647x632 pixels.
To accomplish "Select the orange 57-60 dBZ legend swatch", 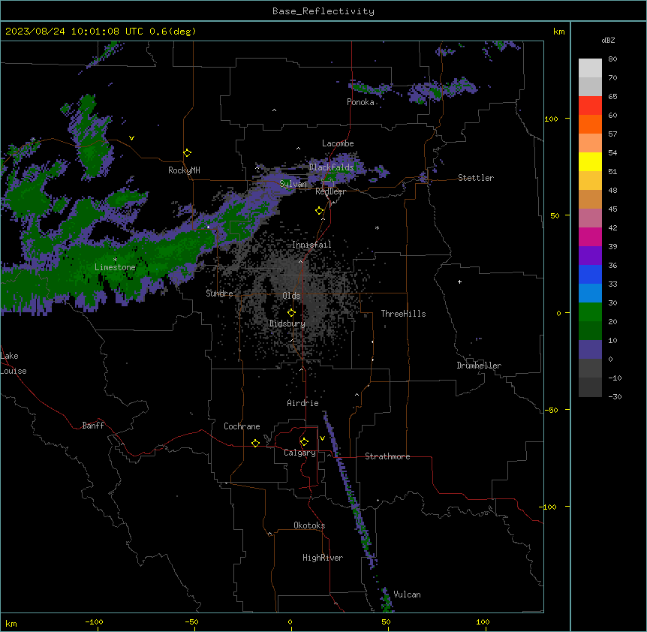I will [x=590, y=124].
